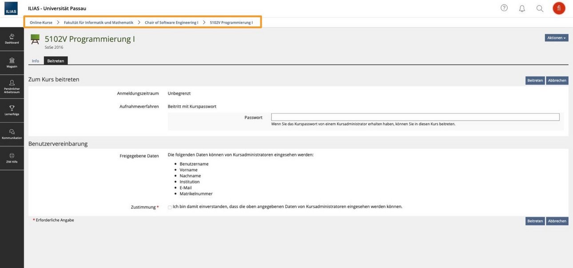Open Kommunikation in the sidebar
Screen dimensions: 573x268
[12, 134]
